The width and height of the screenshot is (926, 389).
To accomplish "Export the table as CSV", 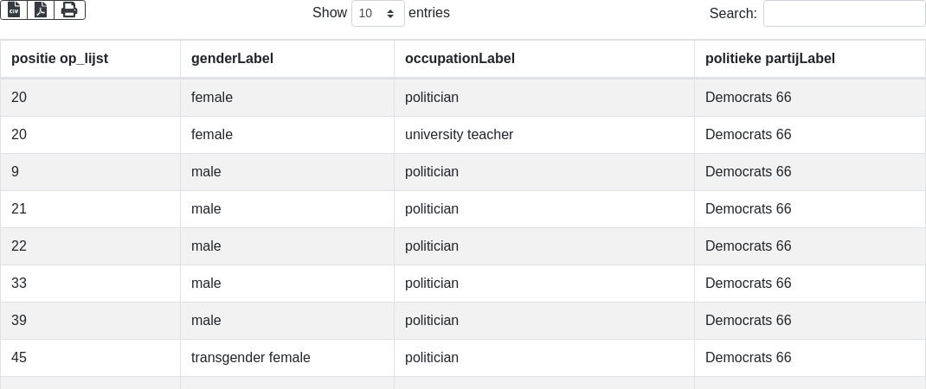I will click(14, 10).
